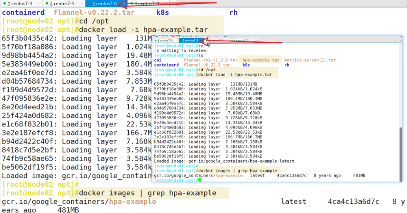Click layer ID 74fb9c58ae65 in main window
The height and width of the screenshot is (213, 407).
click(27, 158)
